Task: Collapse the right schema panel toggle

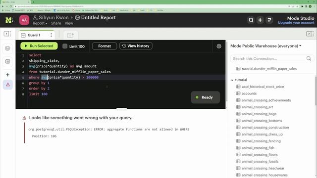Action: point(310,34)
